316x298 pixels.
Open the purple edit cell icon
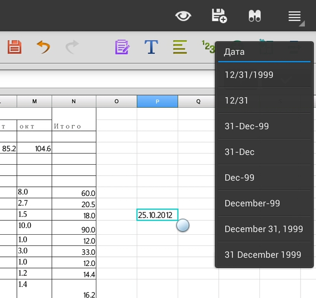(x=122, y=47)
